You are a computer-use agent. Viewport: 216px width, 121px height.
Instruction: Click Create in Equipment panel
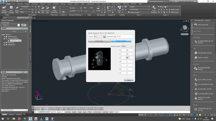(109, 9)
